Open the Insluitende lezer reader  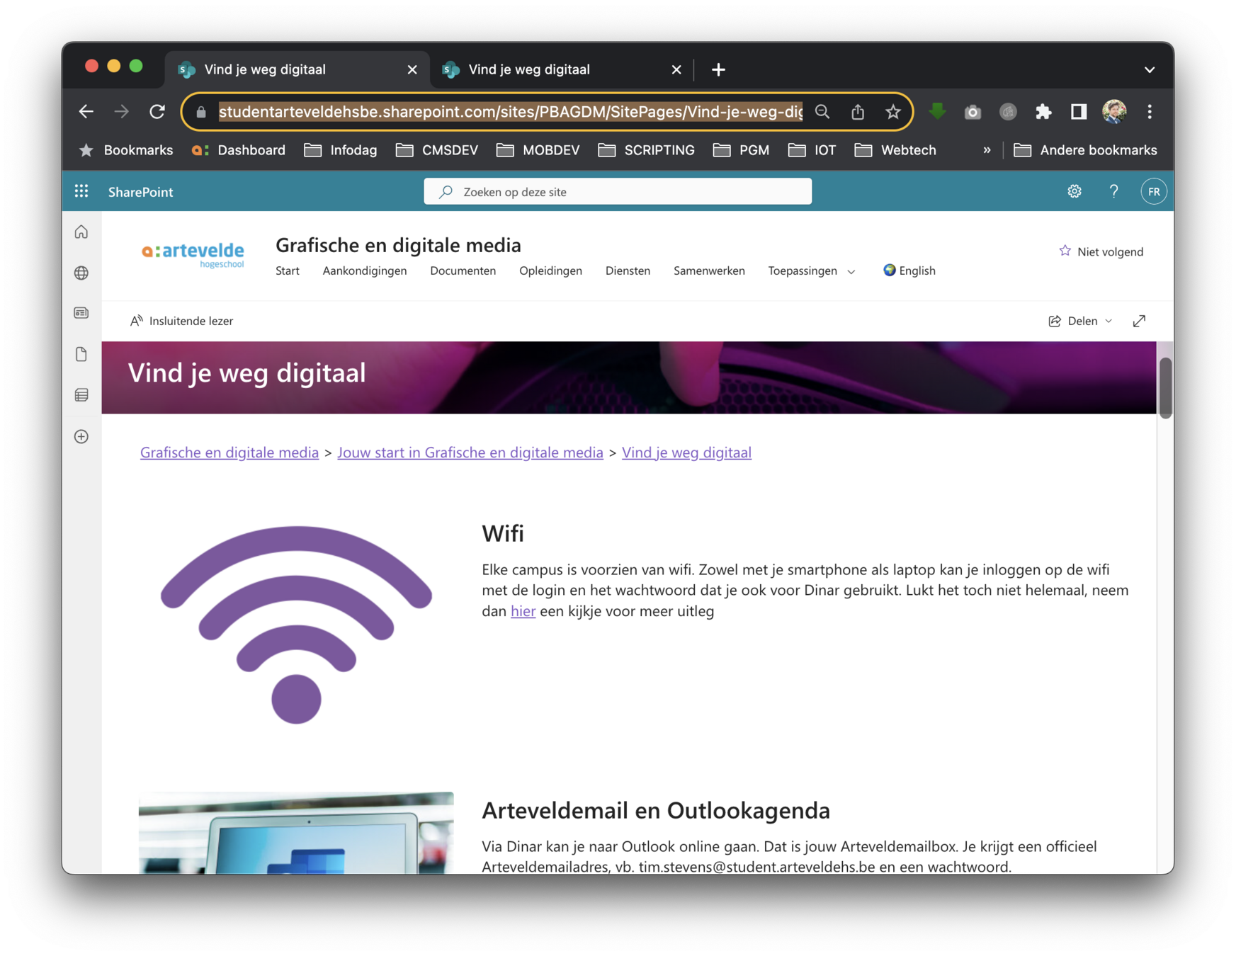tap(181, 321)
